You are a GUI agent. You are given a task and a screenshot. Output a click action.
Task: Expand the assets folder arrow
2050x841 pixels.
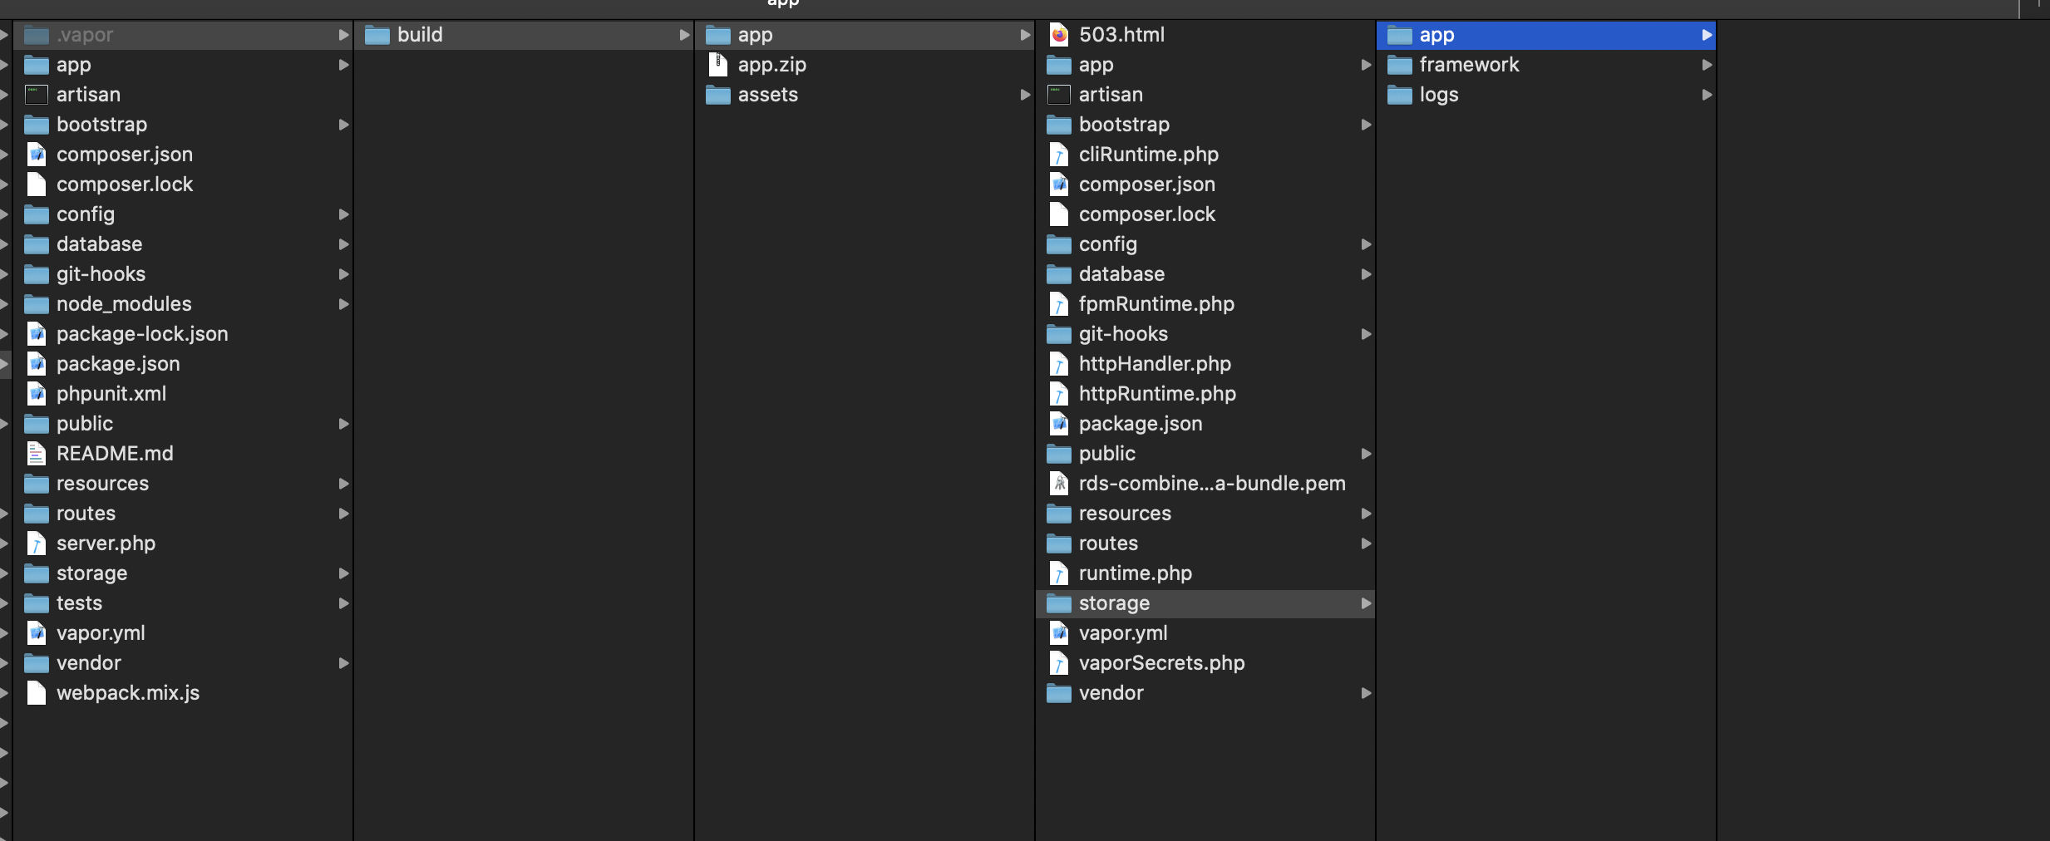tap(1025, 95)
